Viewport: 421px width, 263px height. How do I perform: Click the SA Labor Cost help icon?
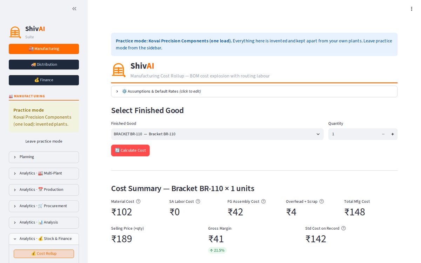(x=198, y=201)
